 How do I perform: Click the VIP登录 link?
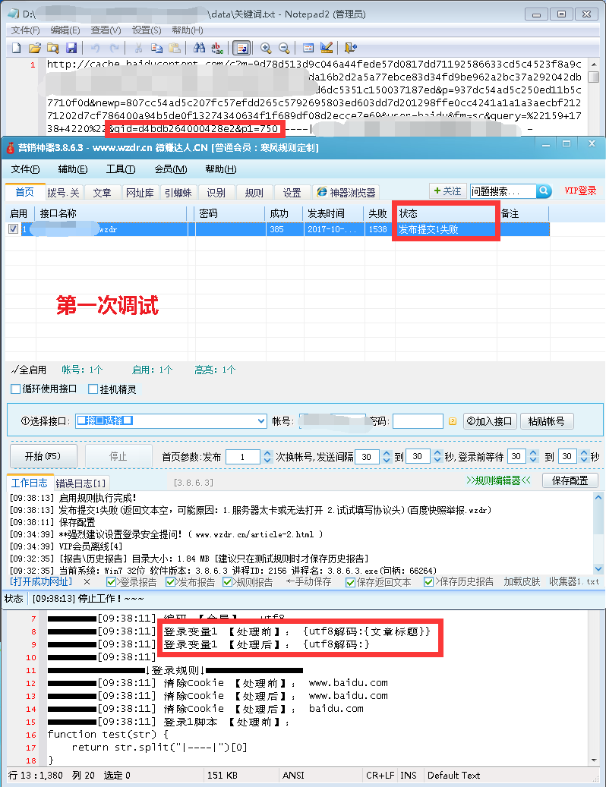pos(580,190)
